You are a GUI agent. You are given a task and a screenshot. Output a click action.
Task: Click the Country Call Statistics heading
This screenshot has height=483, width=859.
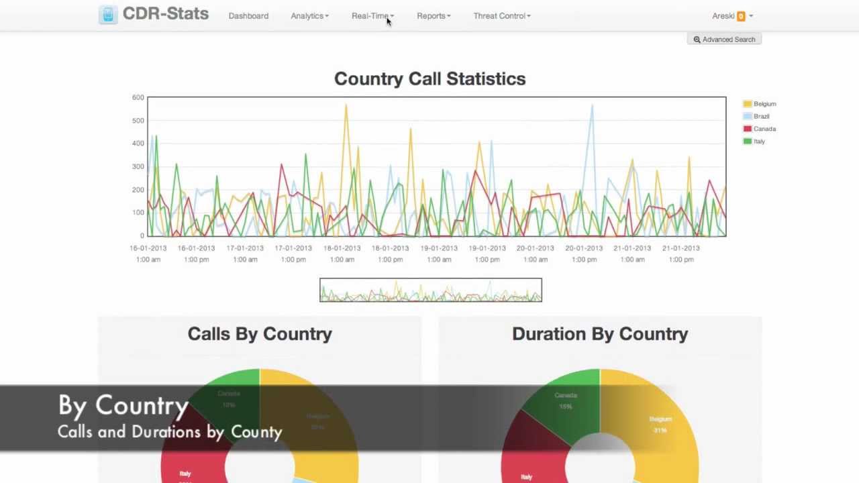click(x=430, y=78)
